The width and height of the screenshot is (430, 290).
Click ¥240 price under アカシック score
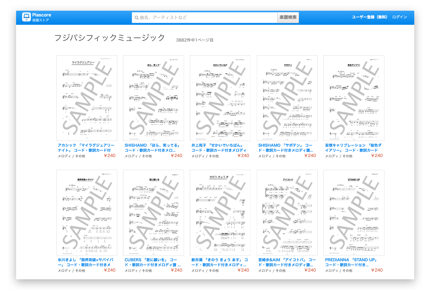[x=110, y=156]
